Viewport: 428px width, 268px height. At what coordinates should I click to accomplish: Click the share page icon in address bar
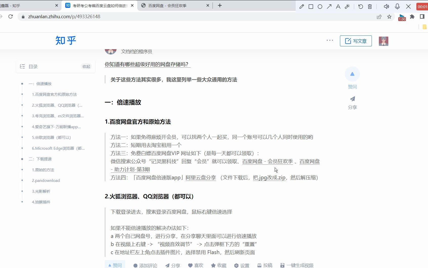click(x=379, y=17)
